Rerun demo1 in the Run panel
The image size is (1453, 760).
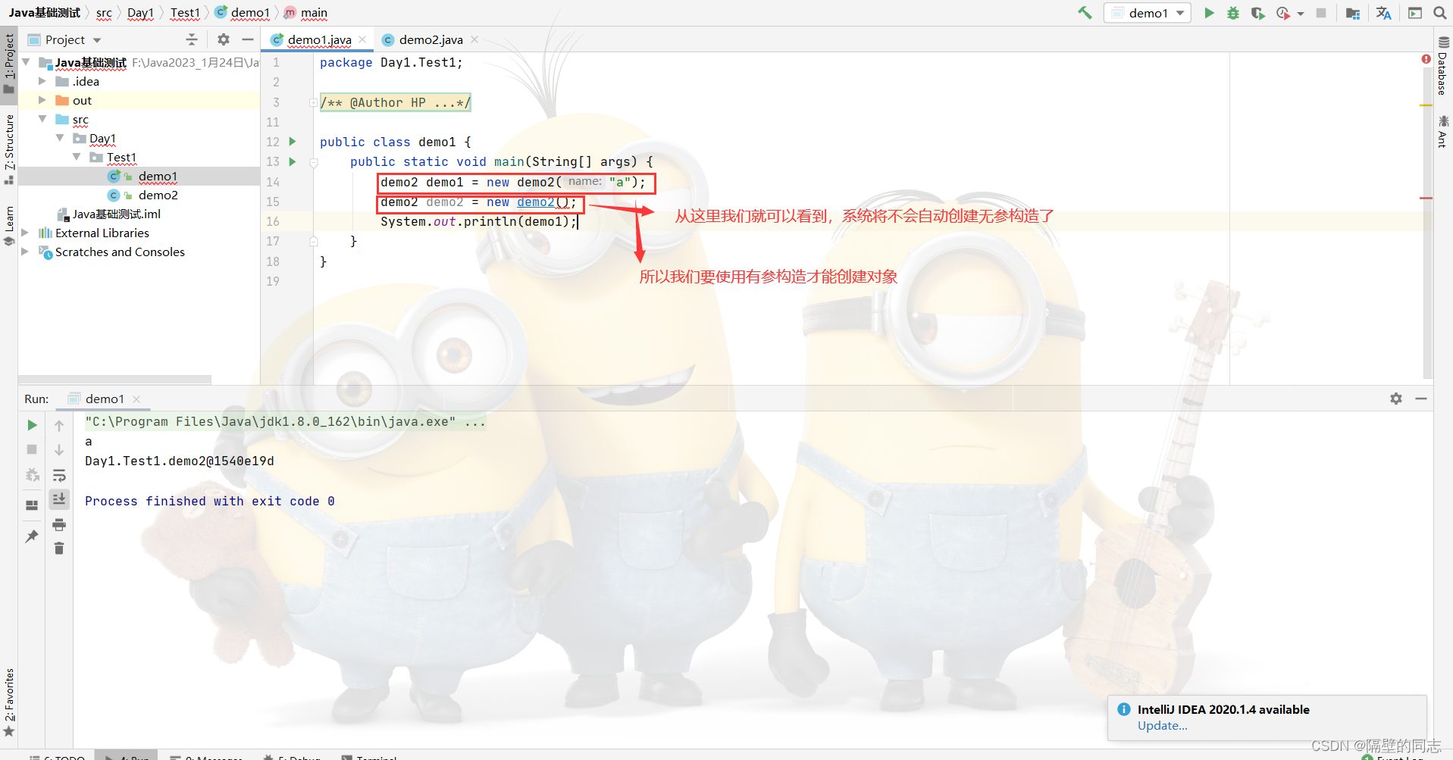coord(32,425)
